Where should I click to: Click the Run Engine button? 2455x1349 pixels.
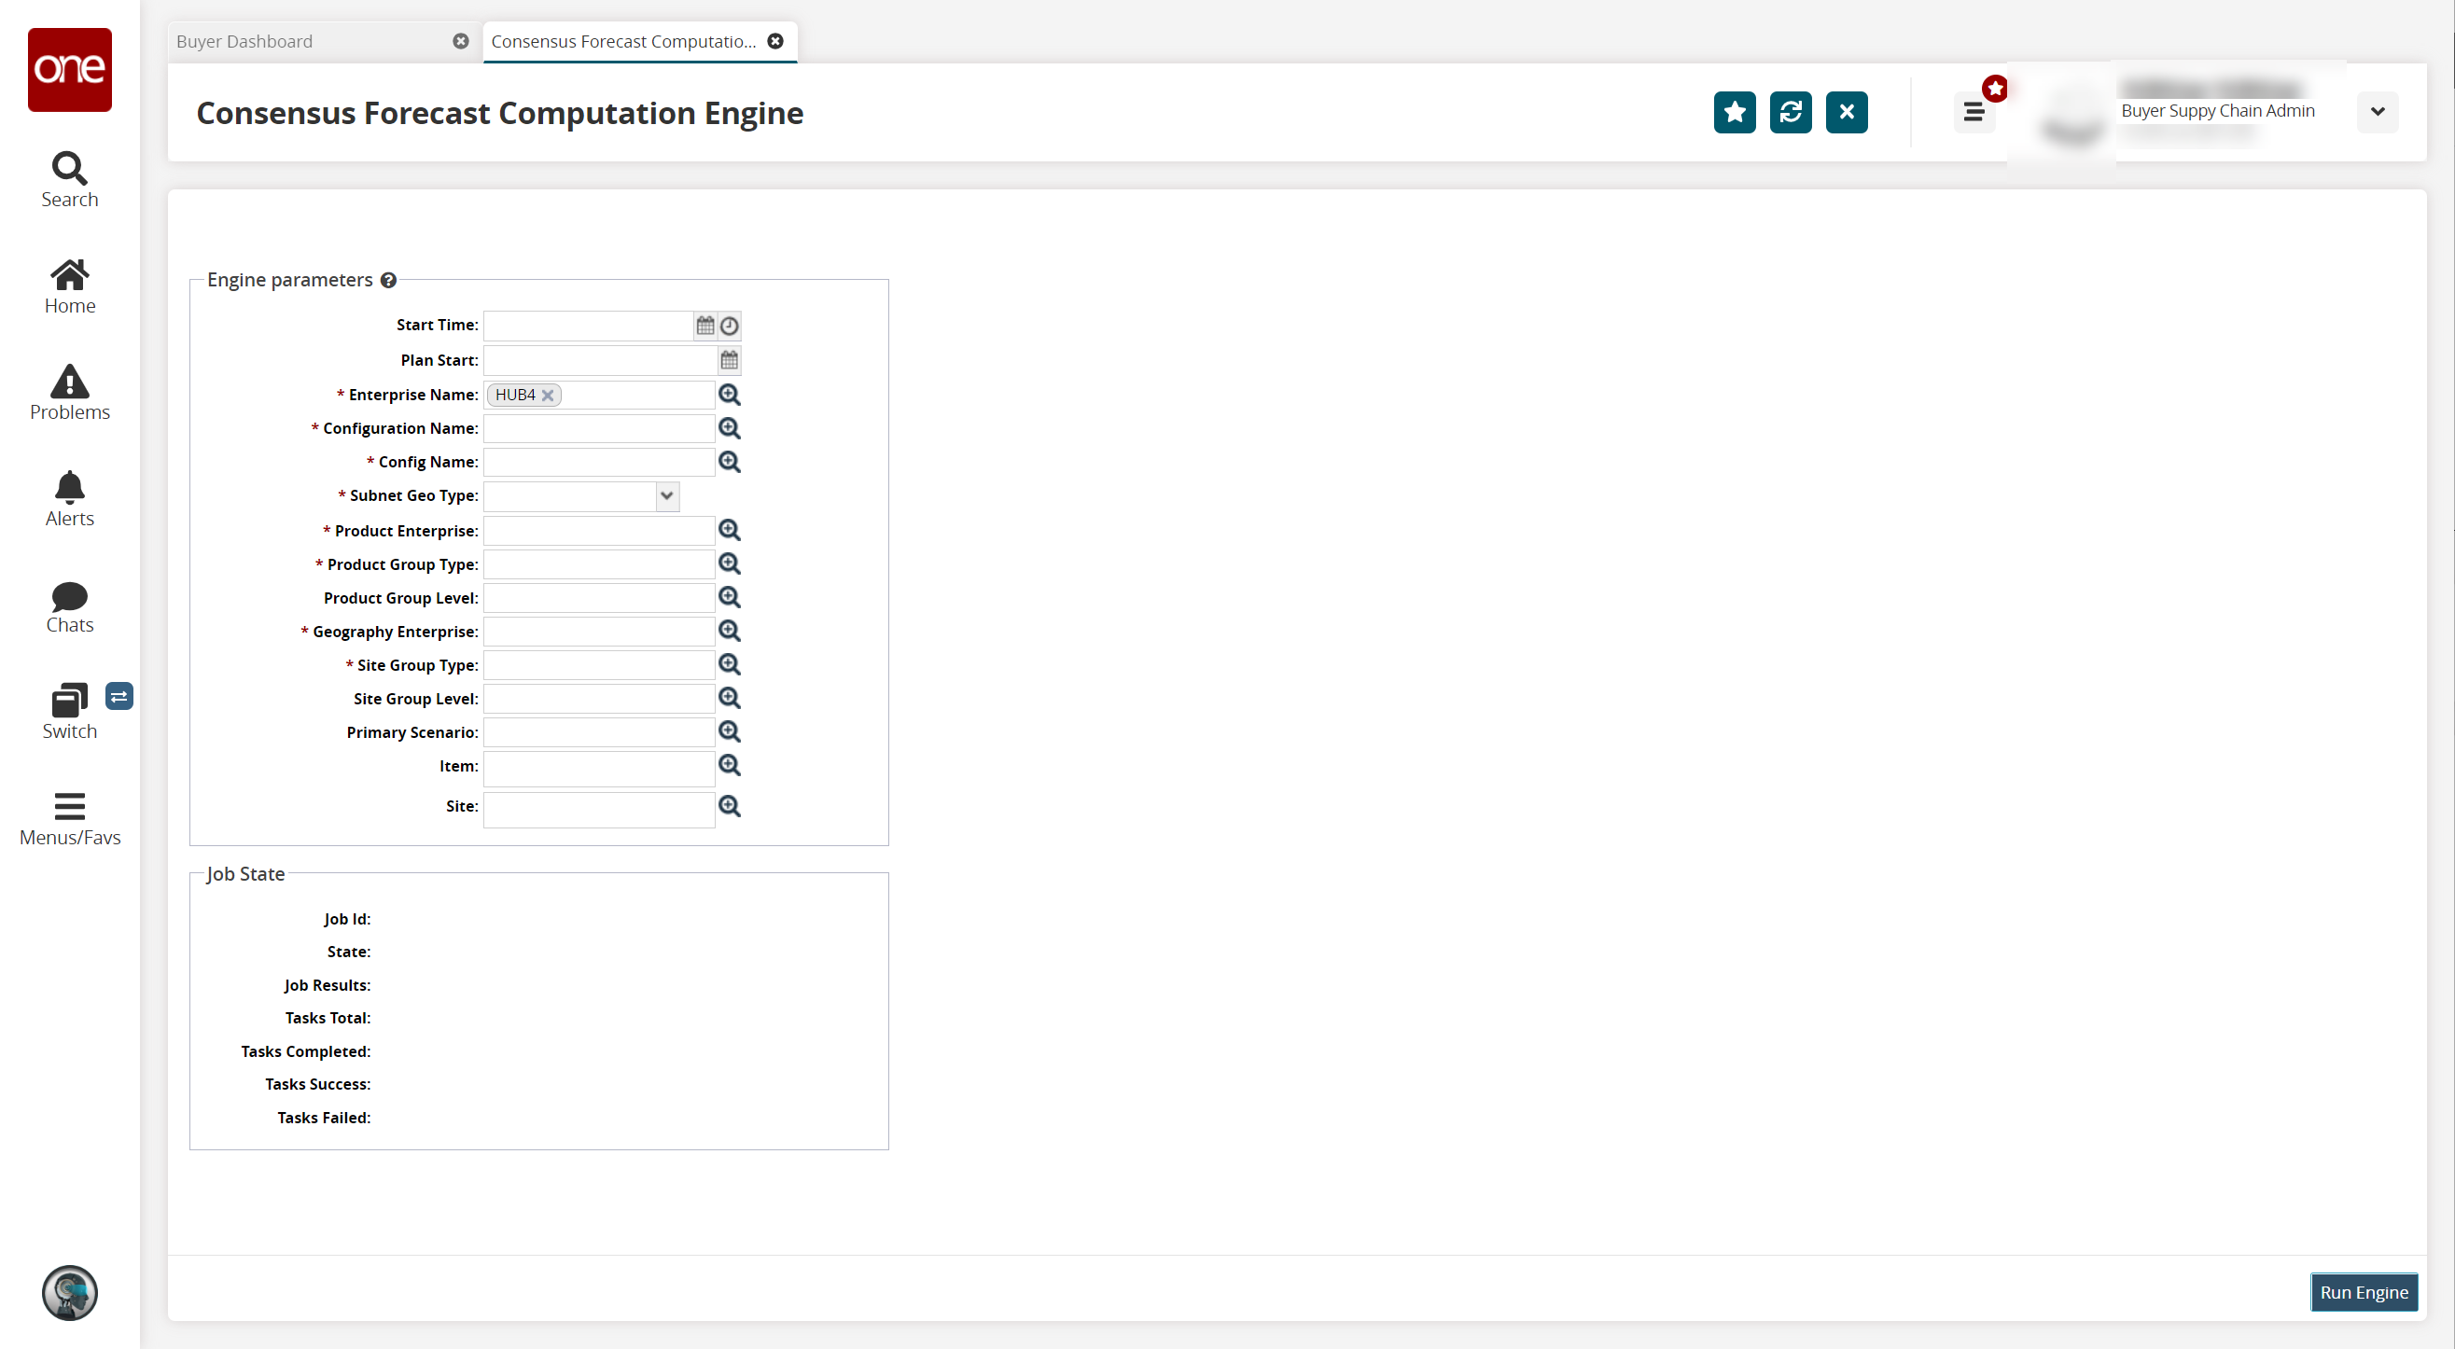pos(2364,1292)
